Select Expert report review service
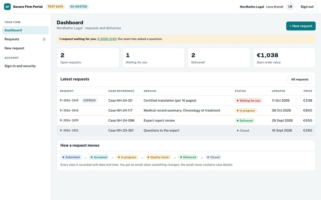Image resolution: width=321 pixels, height=200 pixels. [x=159, y=120]
